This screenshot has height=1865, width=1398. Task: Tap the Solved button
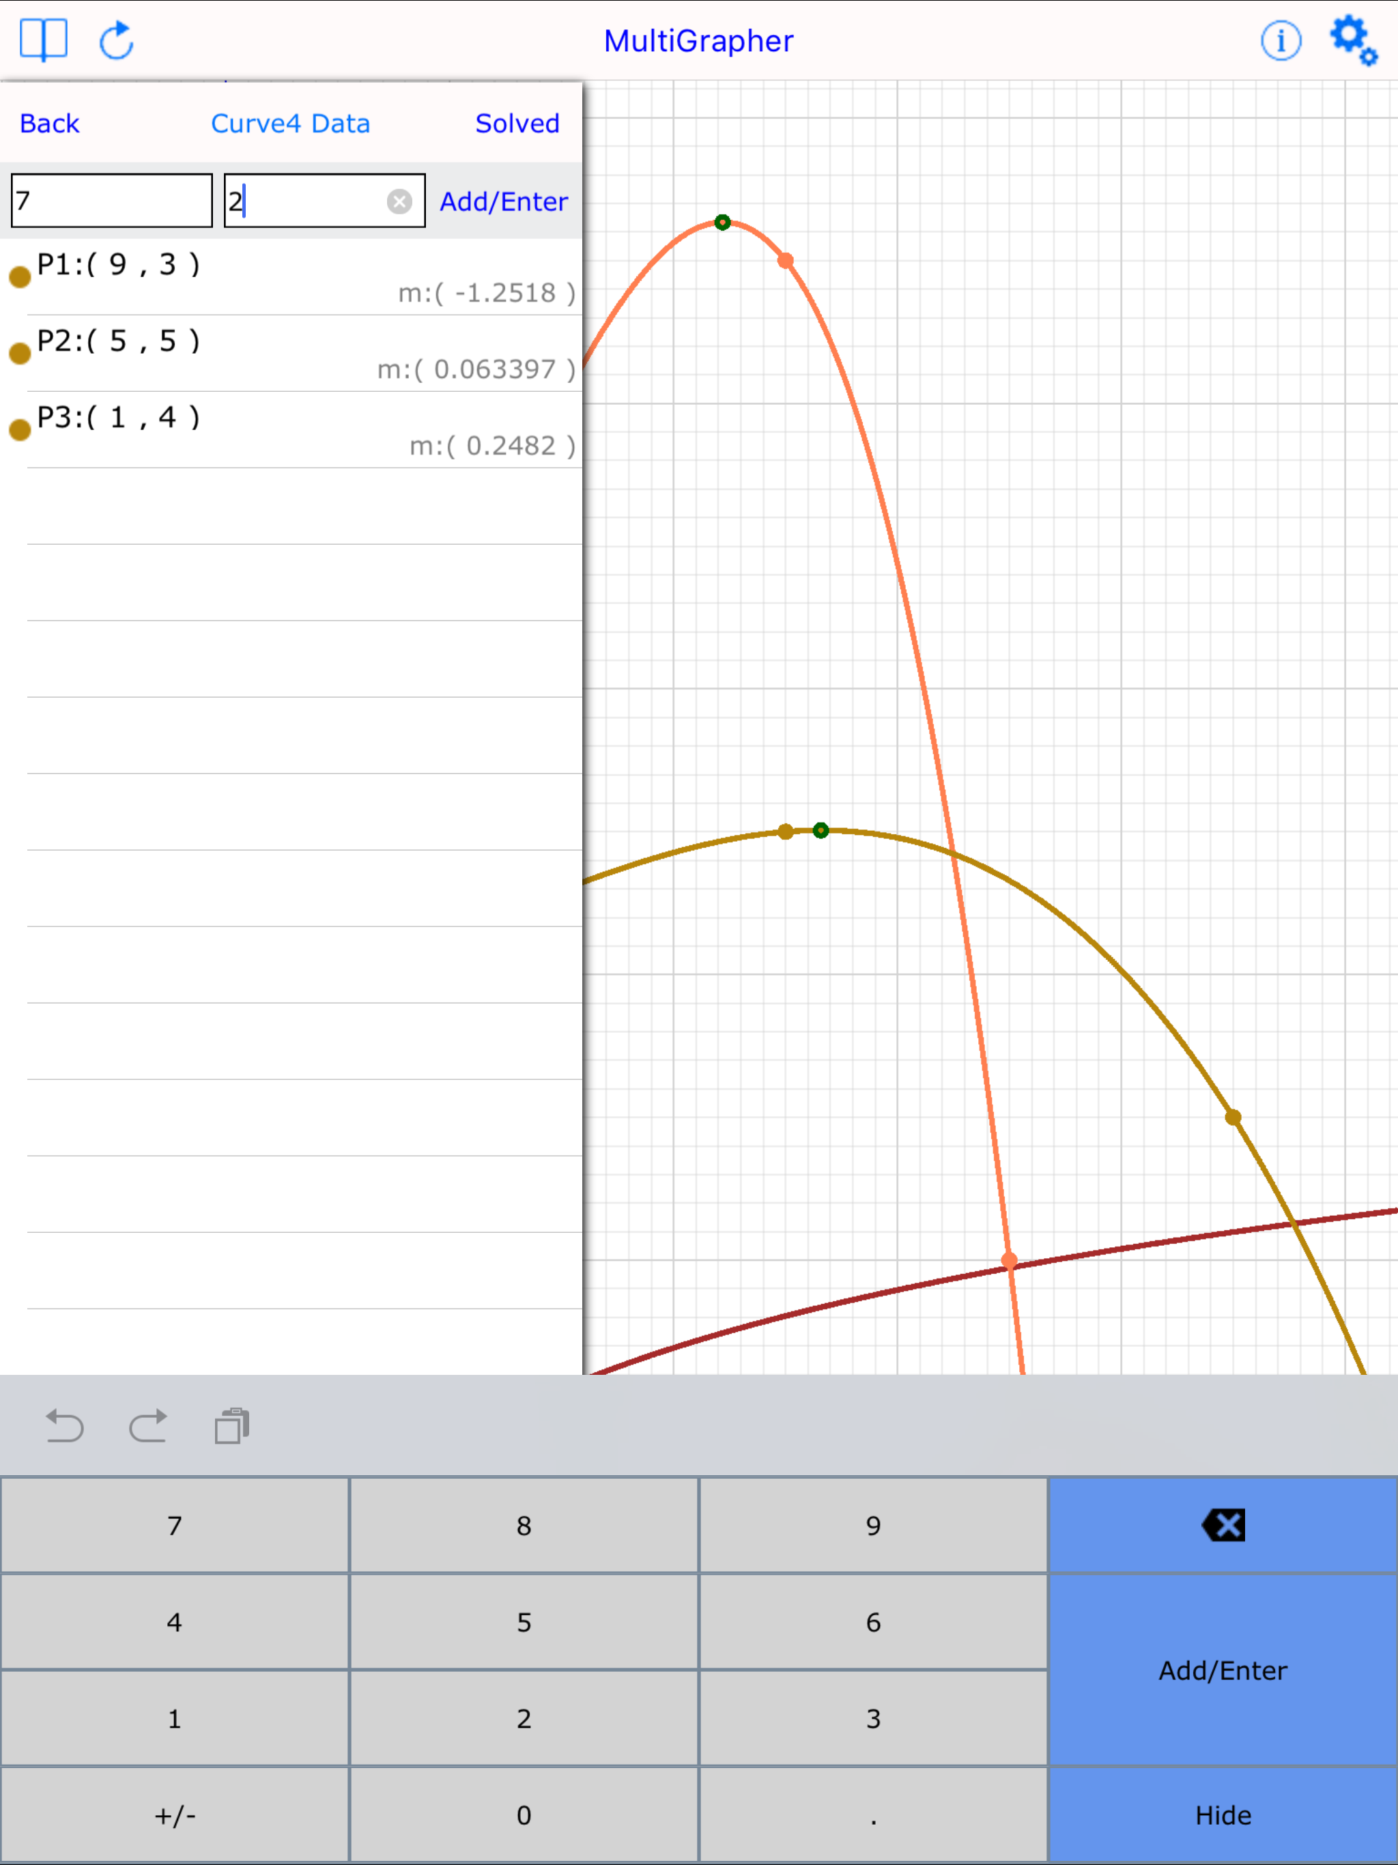coord(517,124)
